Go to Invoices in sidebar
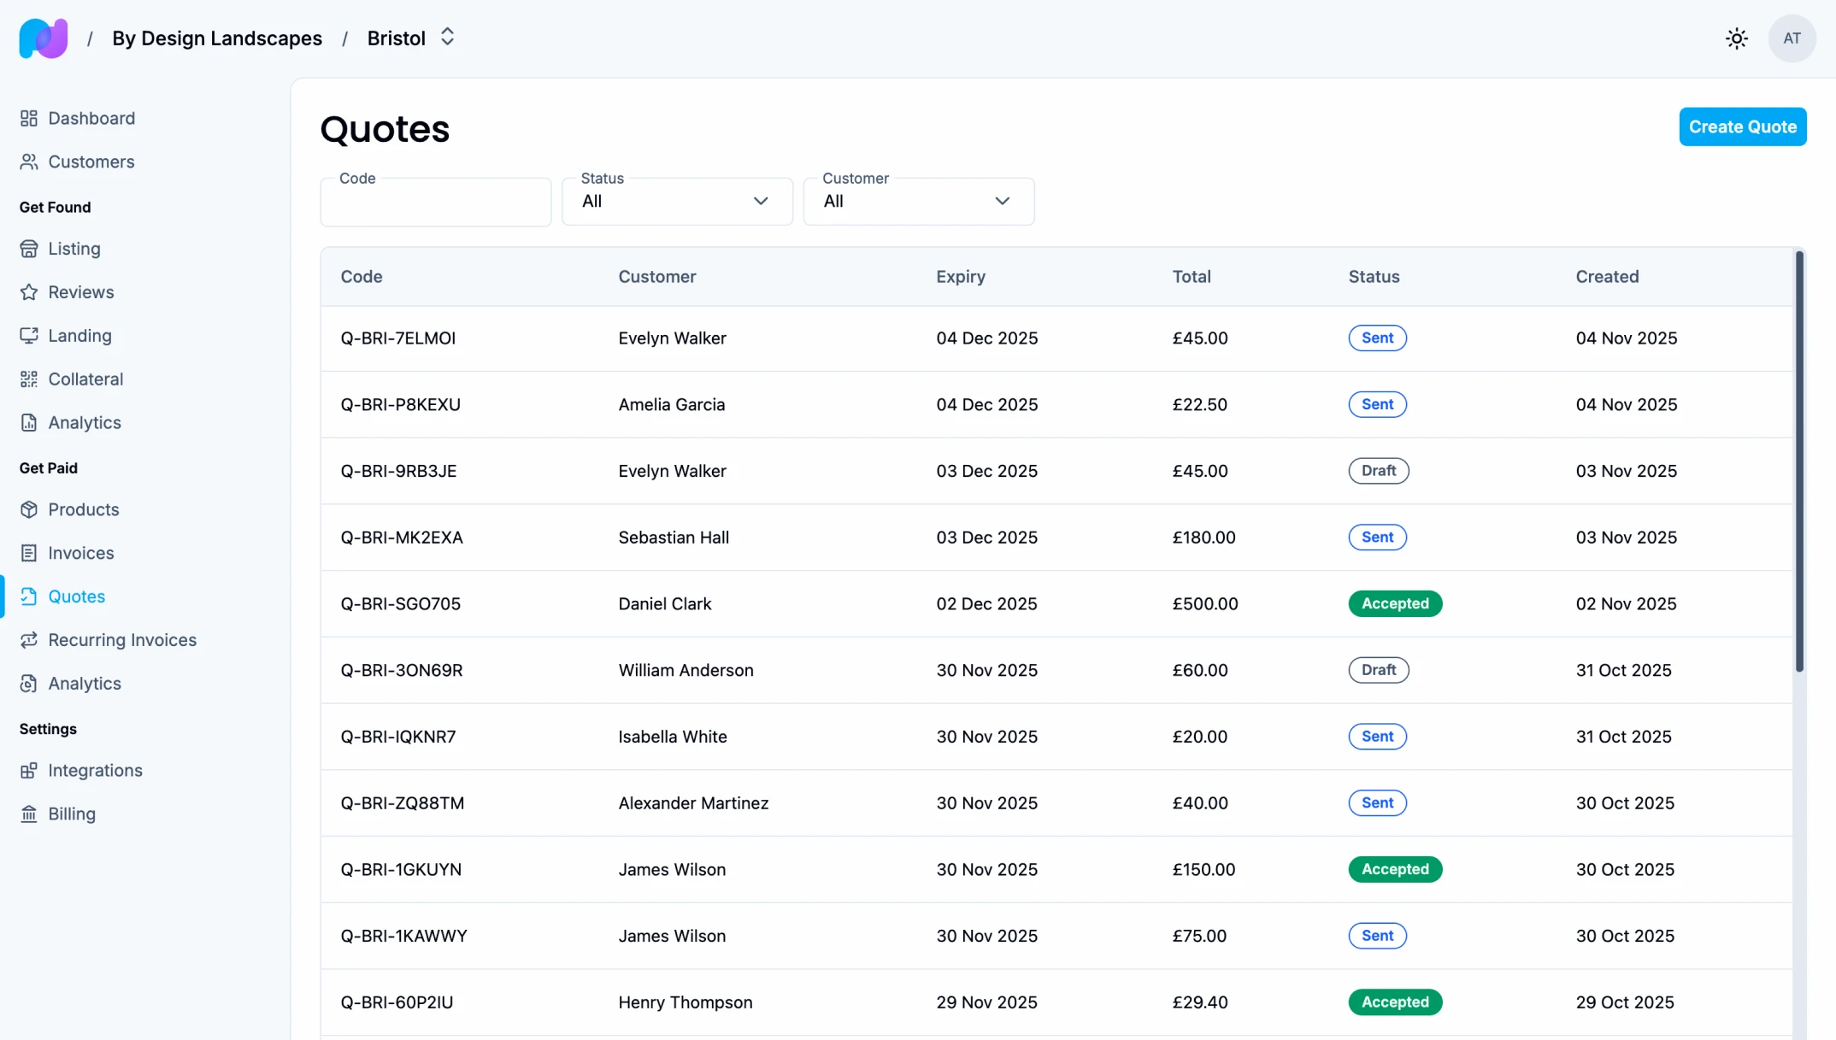Screen dimensions: 1836x1040 pyautogui.click(x=80, y=553)
